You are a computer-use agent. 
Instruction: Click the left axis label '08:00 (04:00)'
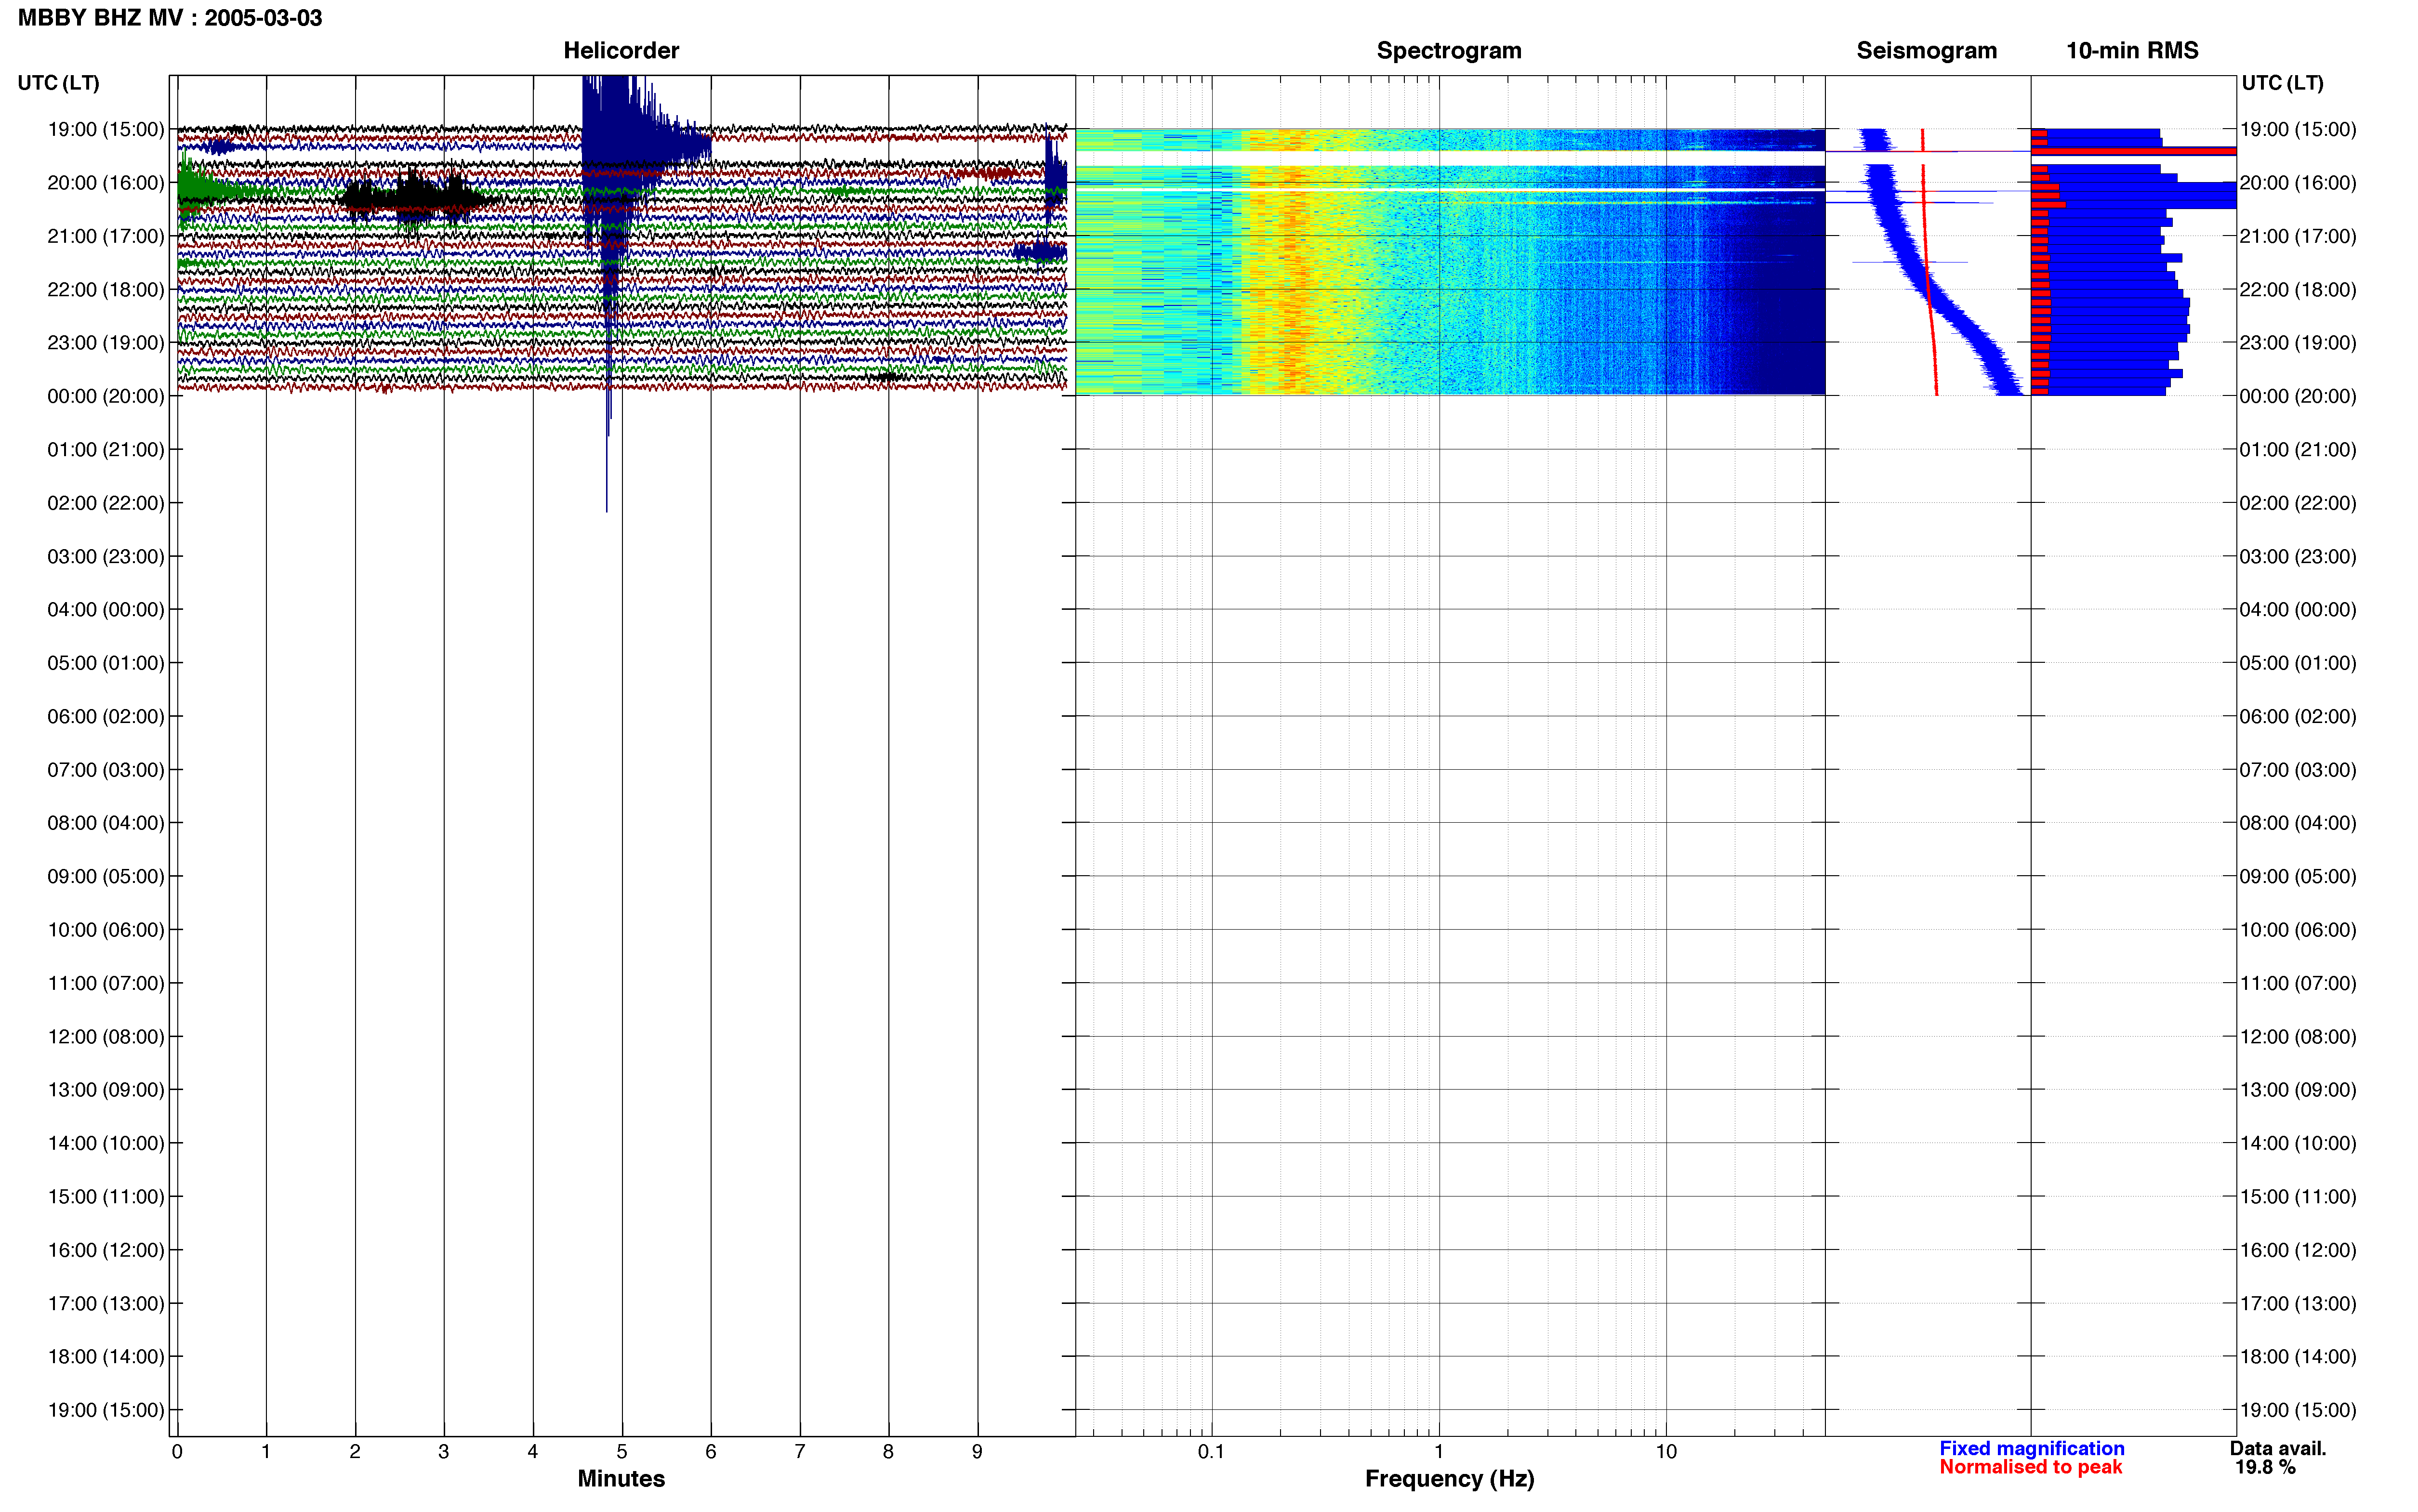106,823
